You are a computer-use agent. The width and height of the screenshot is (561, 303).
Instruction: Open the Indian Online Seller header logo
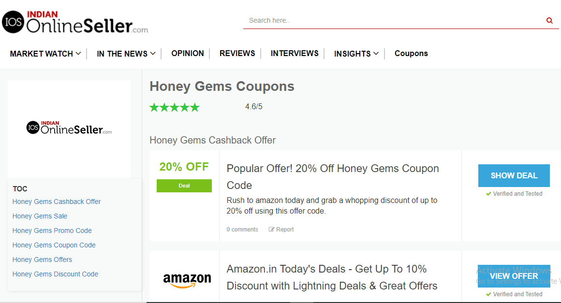75,22
